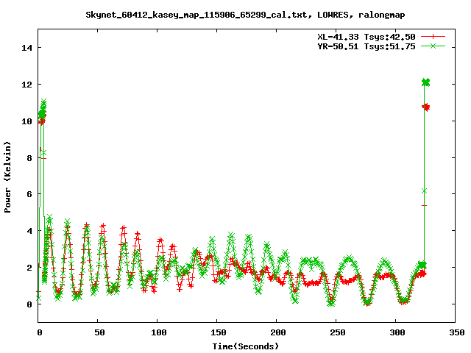
Task: Click the Power (Kelvin) y-axis label
Action: [7, 177]
